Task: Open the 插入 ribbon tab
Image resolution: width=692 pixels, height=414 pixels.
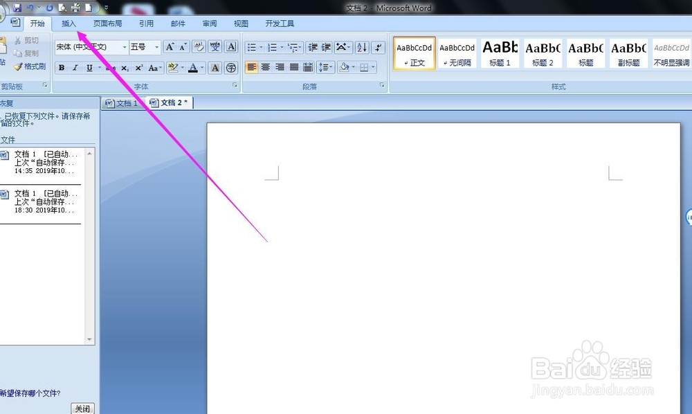Action: click(69, 24)
